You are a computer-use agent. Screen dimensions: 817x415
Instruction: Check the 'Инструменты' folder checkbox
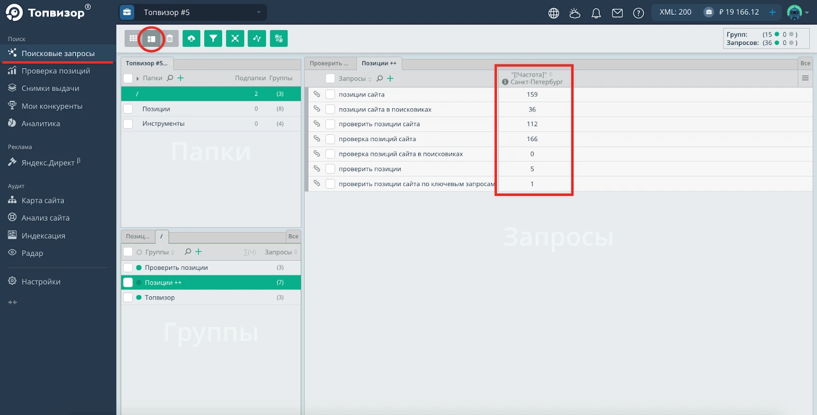click(128, 124)
